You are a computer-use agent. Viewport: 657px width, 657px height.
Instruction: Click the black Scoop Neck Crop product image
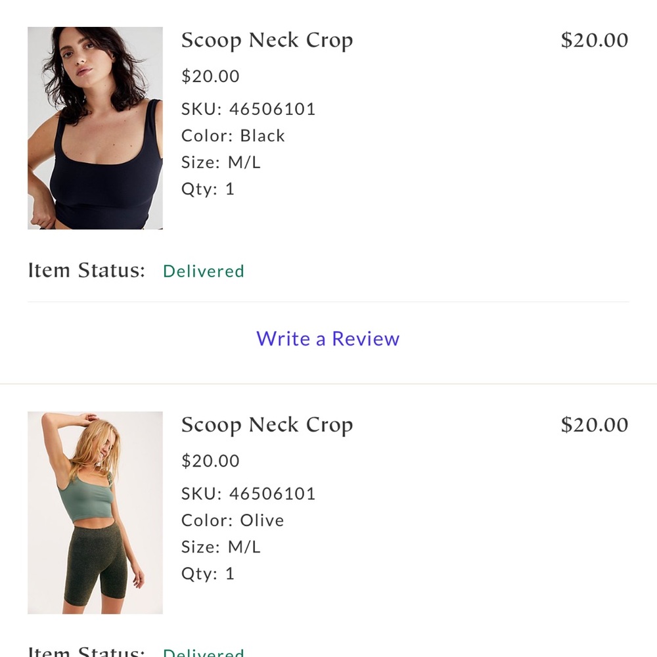point(95,127)
